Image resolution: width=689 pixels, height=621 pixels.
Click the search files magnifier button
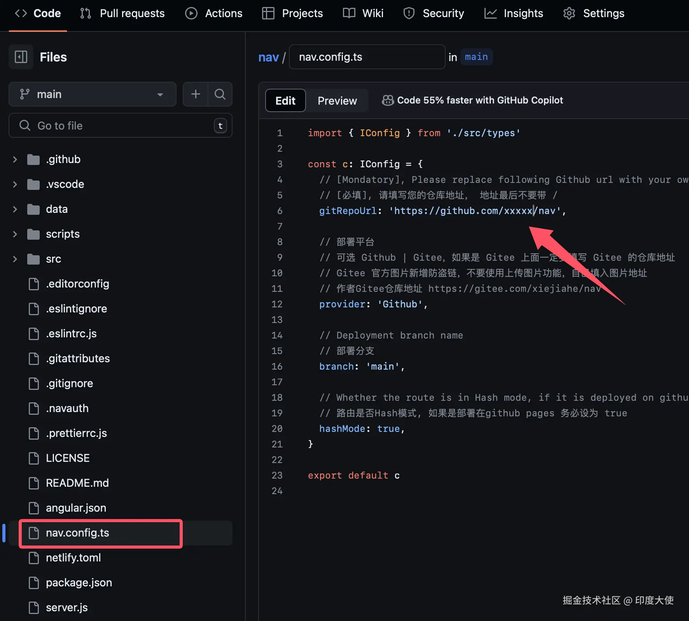coord(220,94)
